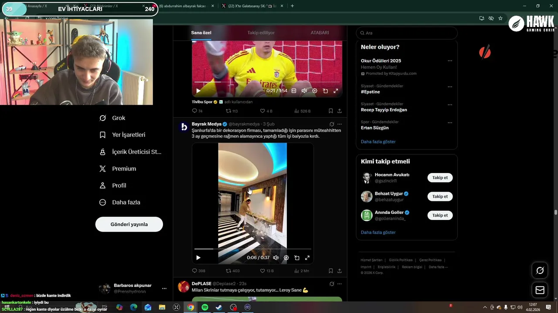Play the Bayrak Medya video

click(198, 258)
